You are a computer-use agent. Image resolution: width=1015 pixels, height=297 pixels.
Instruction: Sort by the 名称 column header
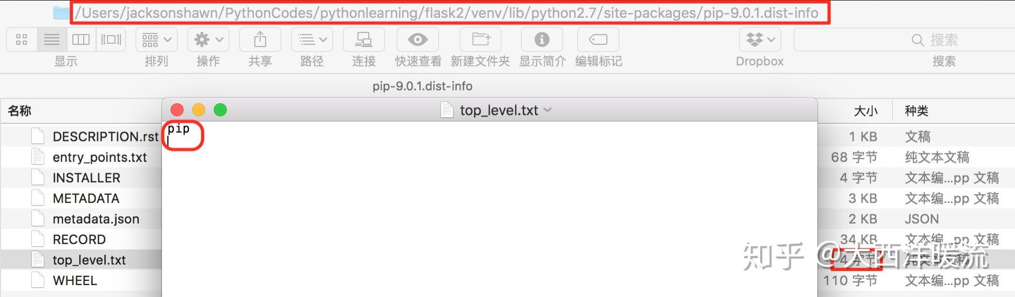(19, 111)
